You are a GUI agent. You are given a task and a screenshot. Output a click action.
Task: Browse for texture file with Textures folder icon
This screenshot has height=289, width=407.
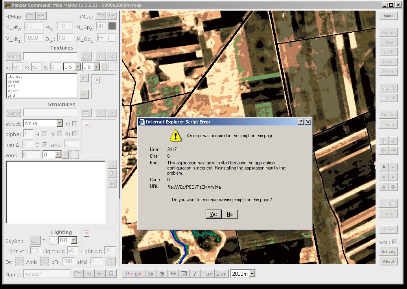(x=86, y=56)
